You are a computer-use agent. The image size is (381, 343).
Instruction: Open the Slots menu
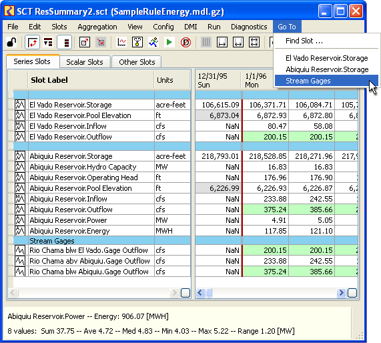pos(59,27)
